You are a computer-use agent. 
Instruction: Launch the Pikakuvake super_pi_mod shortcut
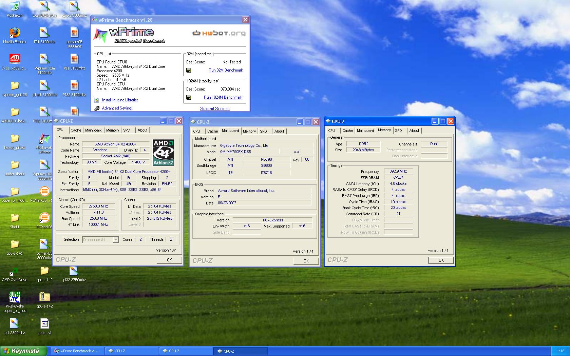(15, 302)
